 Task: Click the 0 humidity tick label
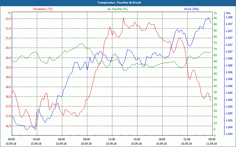coord(215,135)
